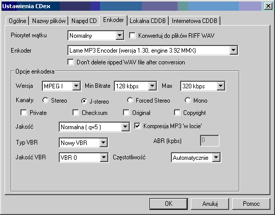275x215 pixels.
Task: Click the Anuluj button
Action: [x=210, y=204]
